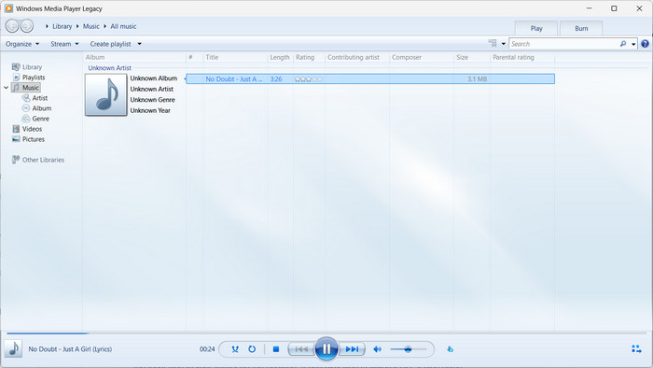Image resolution: width=653 pixels, height=368 pixels.
Task: Click the '3.1 MB' size cell
Action: click(477, 78)
